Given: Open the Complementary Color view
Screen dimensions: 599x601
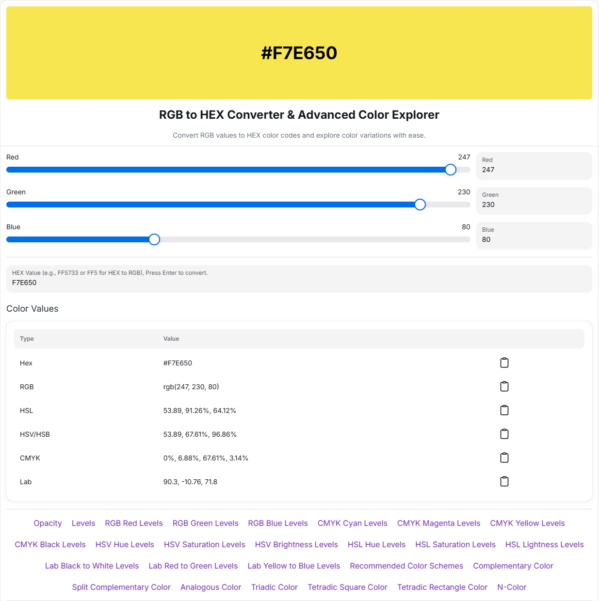Looking at the screenshot, I should 513,566.
